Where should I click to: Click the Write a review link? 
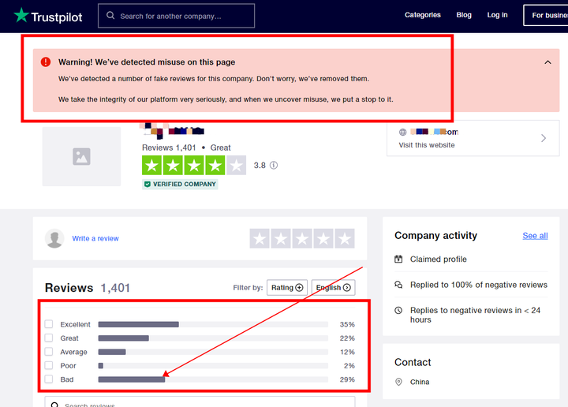[x=95, y=238]
